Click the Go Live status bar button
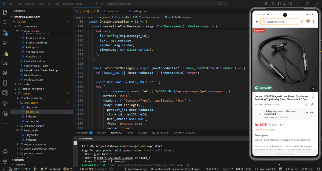Viewport: 322px width, 171px height. pos(291,169)
